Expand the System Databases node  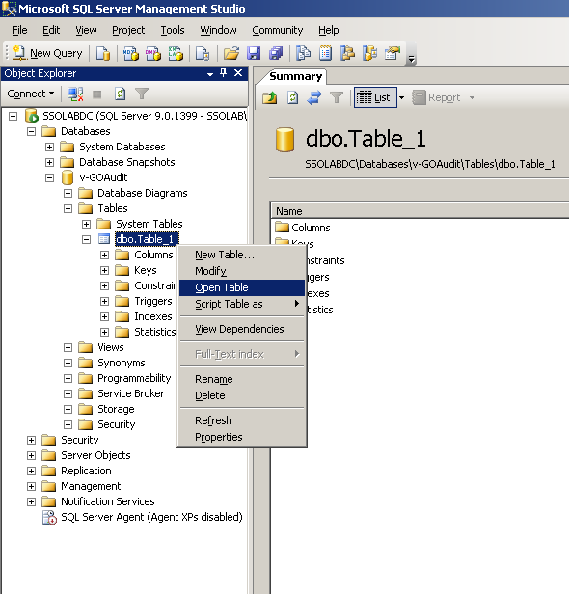point(49,147)
